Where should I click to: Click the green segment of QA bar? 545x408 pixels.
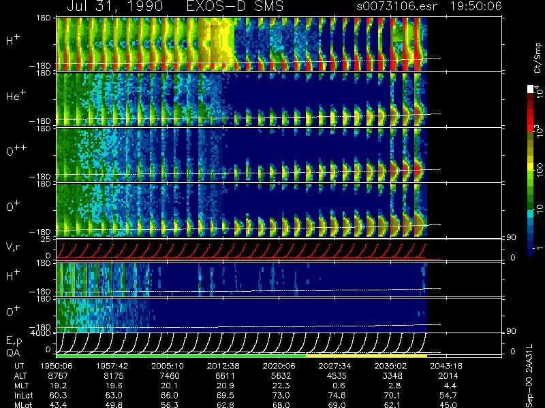point(181,356)
